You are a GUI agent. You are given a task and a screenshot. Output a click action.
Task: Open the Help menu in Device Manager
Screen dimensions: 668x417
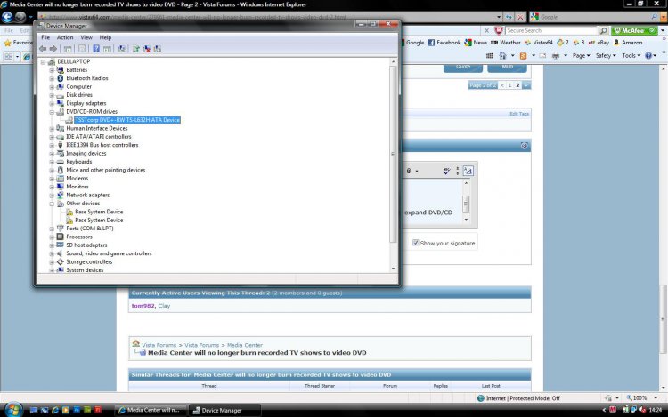click(x=105, y=37)
